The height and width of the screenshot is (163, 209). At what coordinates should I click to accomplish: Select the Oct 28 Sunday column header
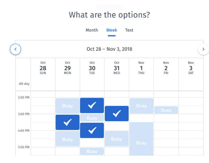[x=43, y=68]
